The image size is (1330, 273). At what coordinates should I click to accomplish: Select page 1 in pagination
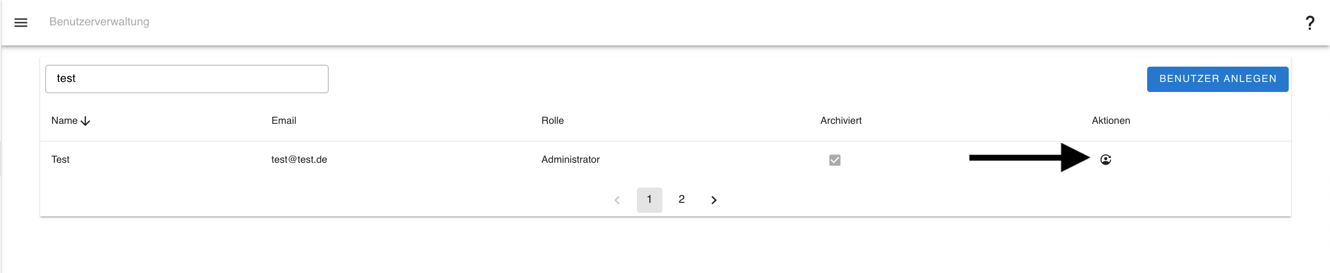649,200
